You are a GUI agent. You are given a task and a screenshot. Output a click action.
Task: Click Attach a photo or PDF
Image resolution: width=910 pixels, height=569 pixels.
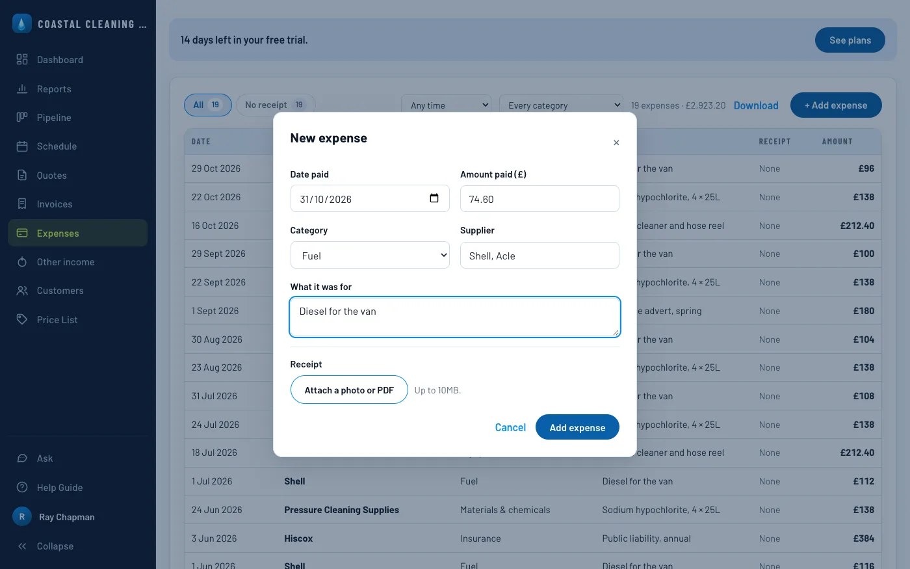(349, 390)
